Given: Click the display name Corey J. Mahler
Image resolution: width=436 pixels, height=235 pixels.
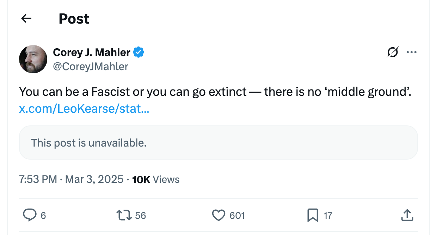Looking at the screenshot, I should pos(92,52).
